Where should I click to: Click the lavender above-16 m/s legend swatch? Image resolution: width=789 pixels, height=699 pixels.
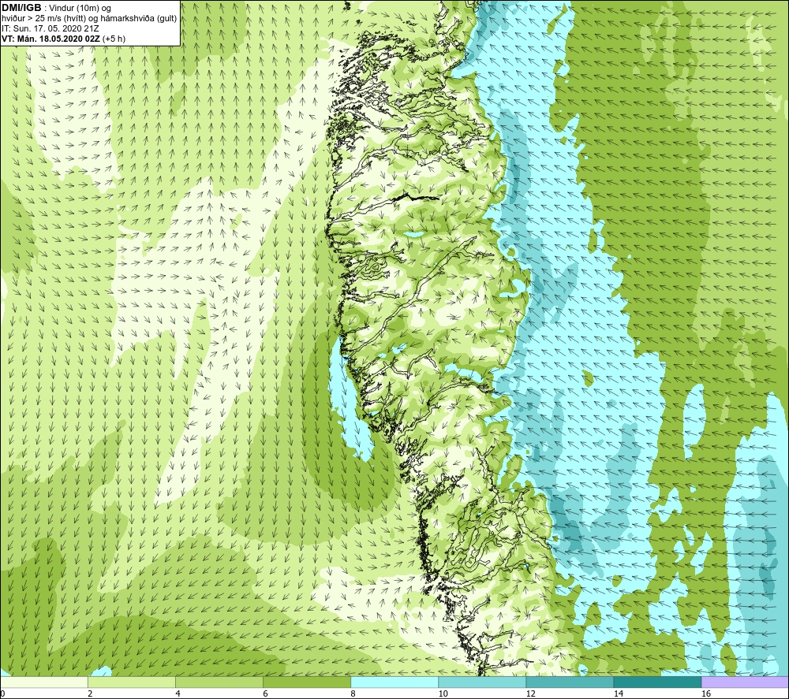[x=745, y=682]
